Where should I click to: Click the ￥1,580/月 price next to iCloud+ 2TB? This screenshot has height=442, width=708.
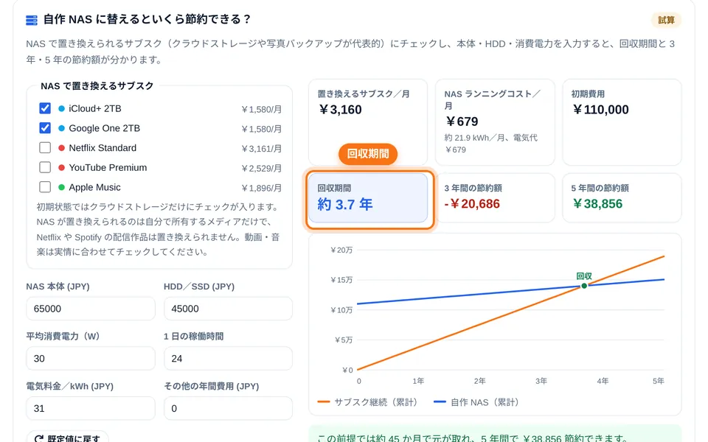coord(261,110)
